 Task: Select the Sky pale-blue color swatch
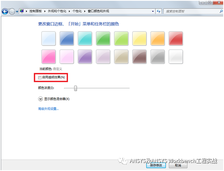pyautogui.click(x=49, y=39)
